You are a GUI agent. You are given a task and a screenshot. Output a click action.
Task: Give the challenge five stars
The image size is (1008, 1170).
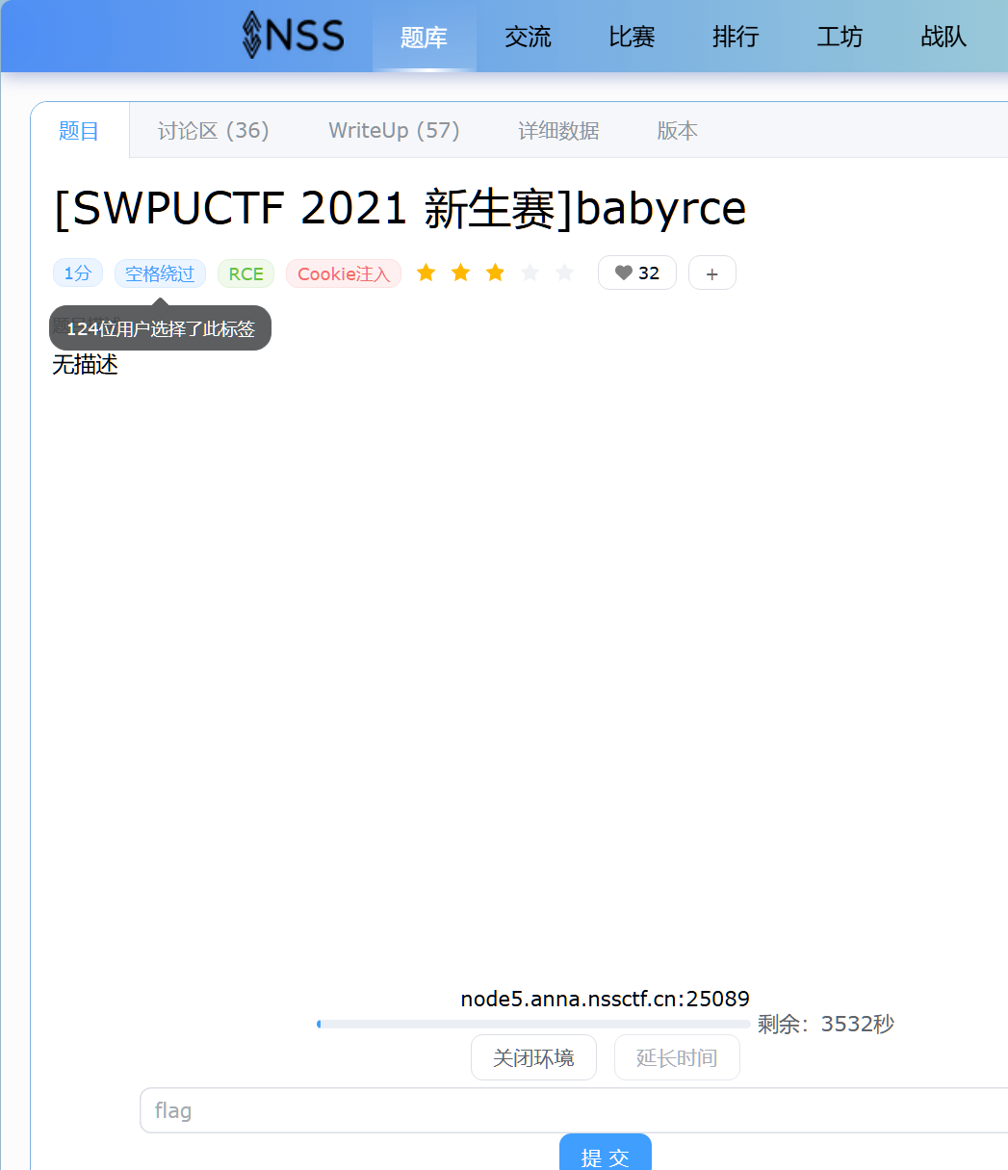point(564,273)
